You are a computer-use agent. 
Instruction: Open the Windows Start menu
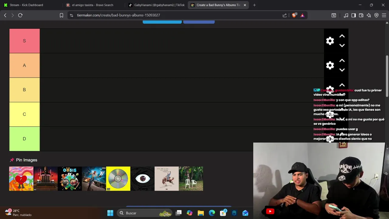(110, 213)
